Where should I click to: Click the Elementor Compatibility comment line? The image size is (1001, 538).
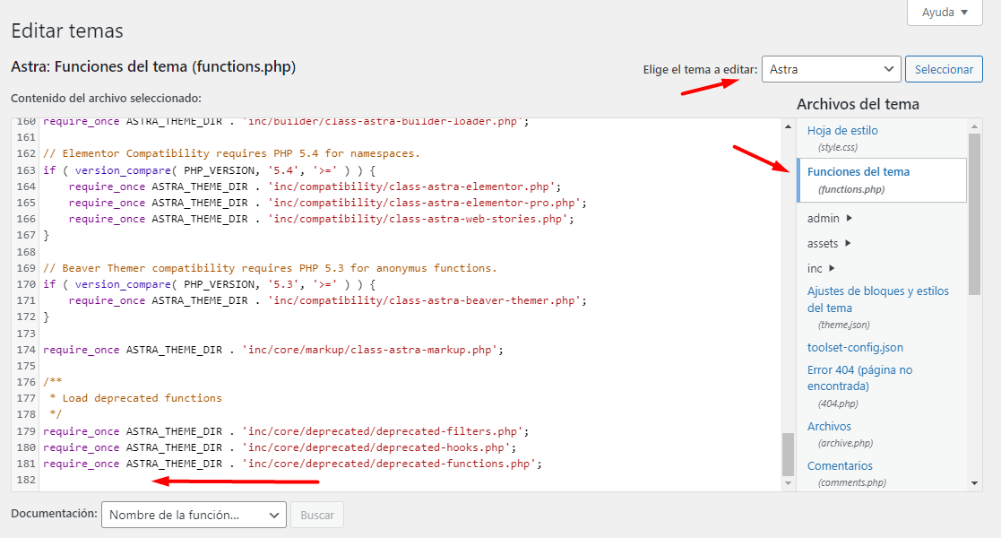pyautogui.click(x=231, y=153)
